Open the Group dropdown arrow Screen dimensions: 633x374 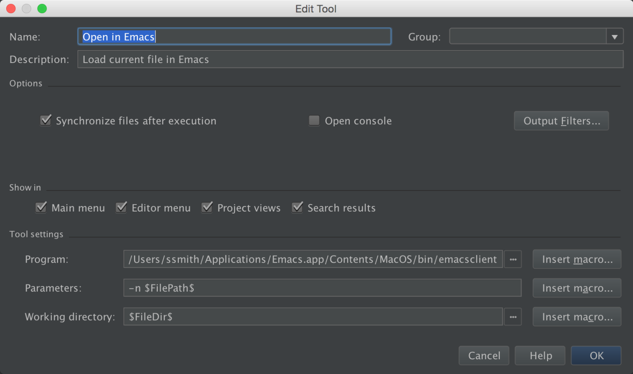click(x=615, y=36)
